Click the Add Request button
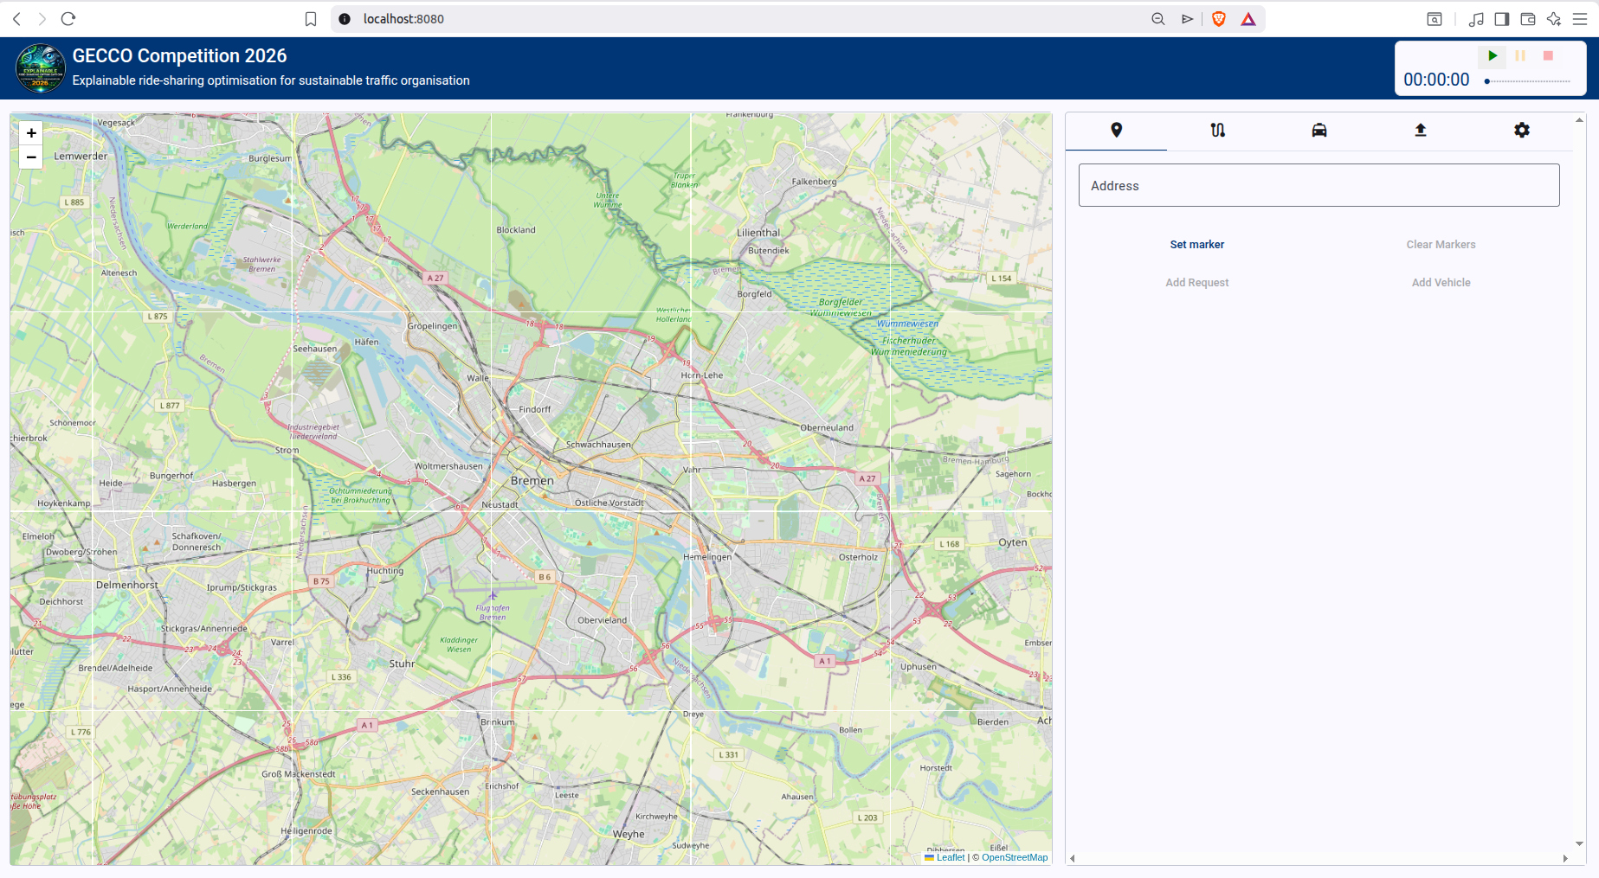 tap(1196, 283)
